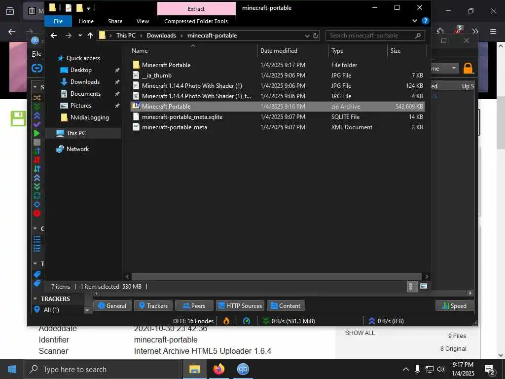Click qBittorrent download speed status
The image size is (505, 379).
click(x=289, y=321)
